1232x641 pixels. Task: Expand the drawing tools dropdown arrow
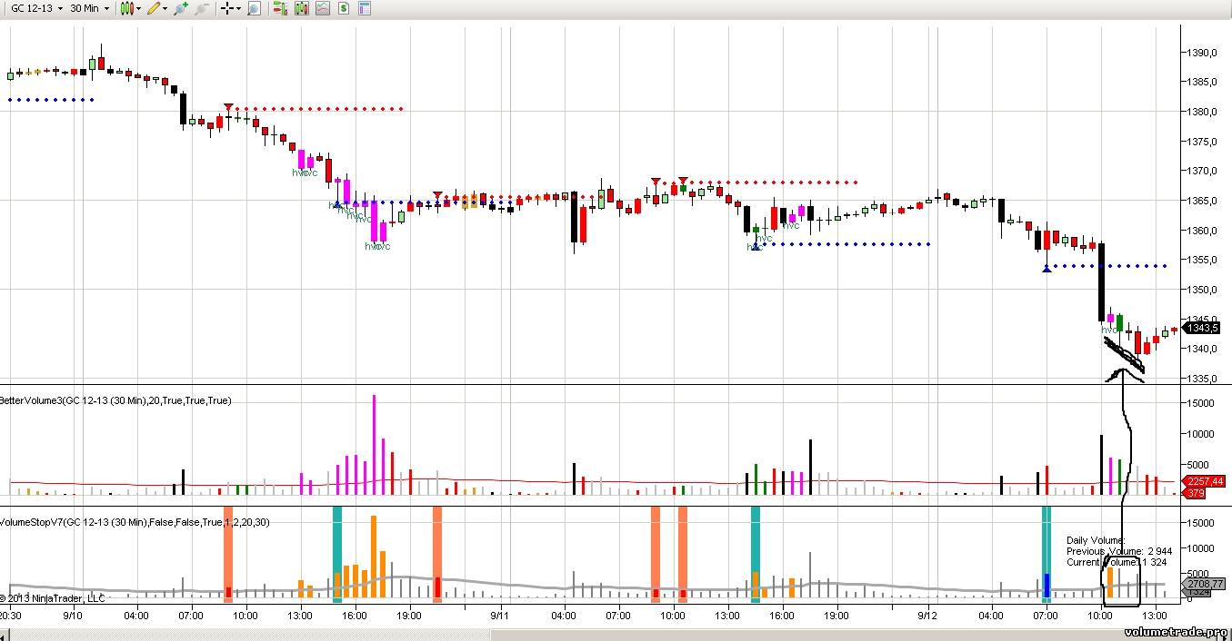(165, 8)
